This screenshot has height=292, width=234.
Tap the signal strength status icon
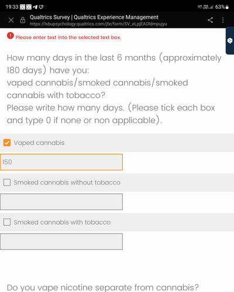[212, 7]
